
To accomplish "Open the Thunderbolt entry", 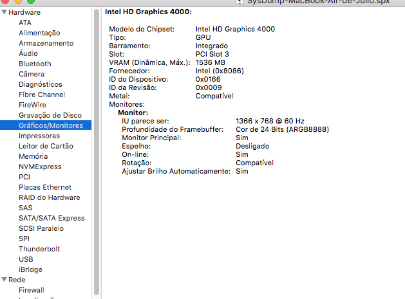I will (39, 249).
